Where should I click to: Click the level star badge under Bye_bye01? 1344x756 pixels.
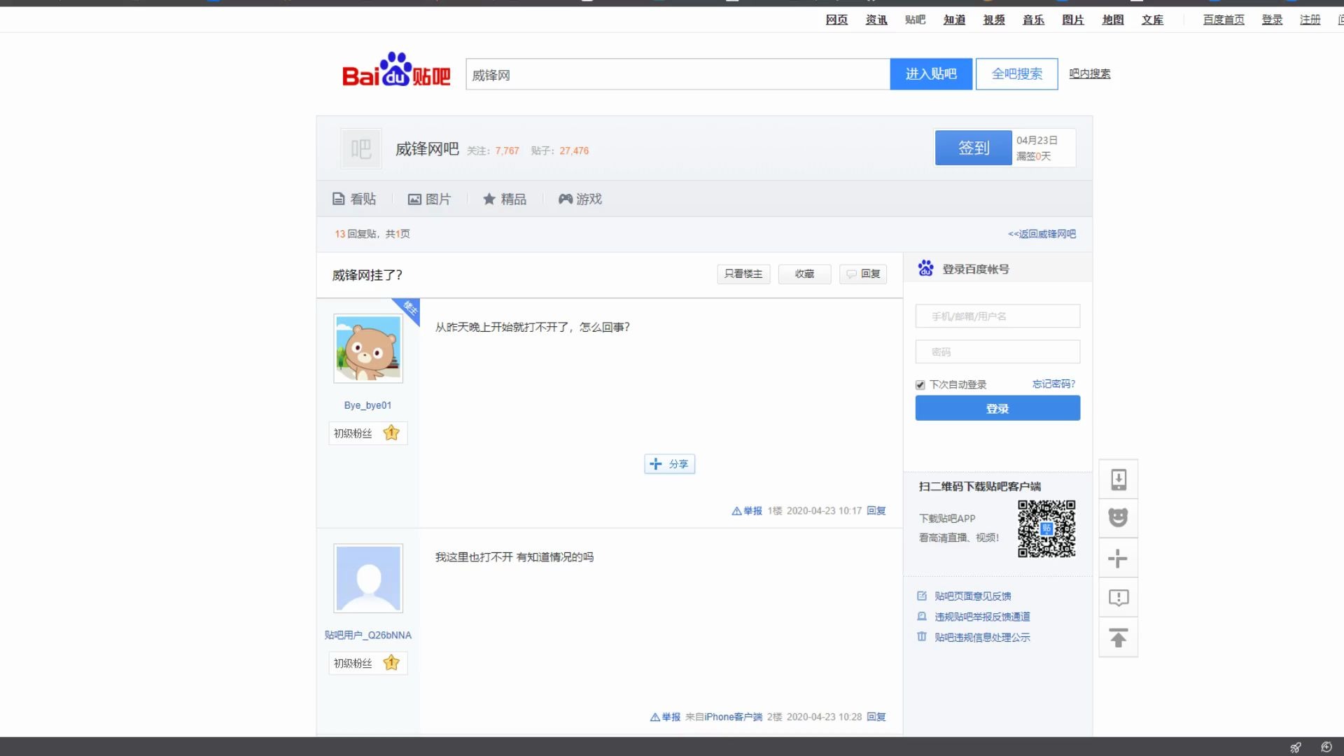coord(391,433)
